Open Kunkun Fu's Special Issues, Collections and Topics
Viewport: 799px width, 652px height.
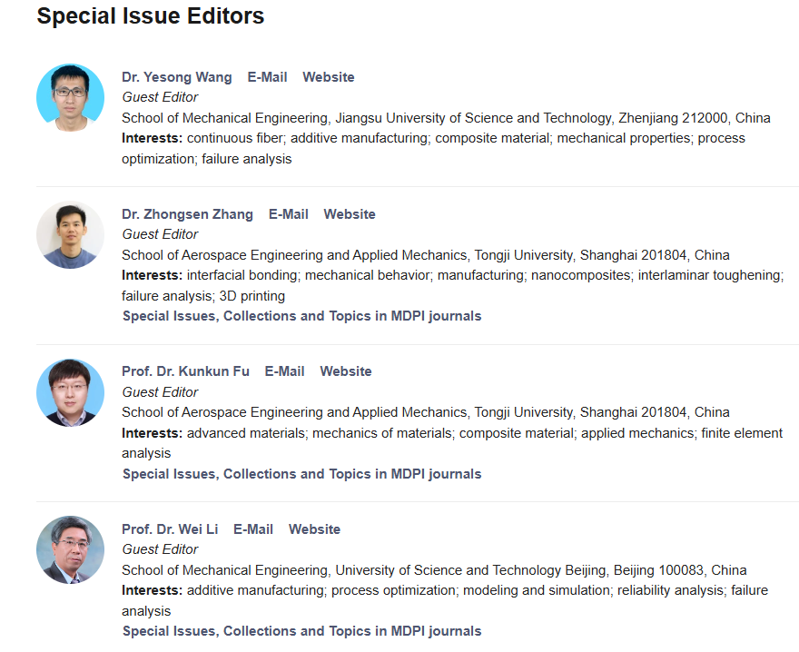click(301, 474)
